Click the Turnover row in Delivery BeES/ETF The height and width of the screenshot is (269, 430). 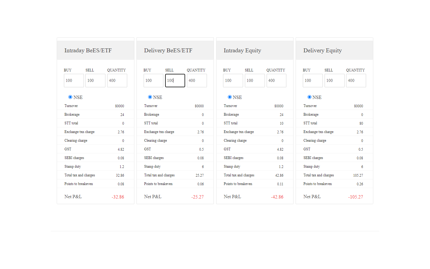click(x=175, y=106)
